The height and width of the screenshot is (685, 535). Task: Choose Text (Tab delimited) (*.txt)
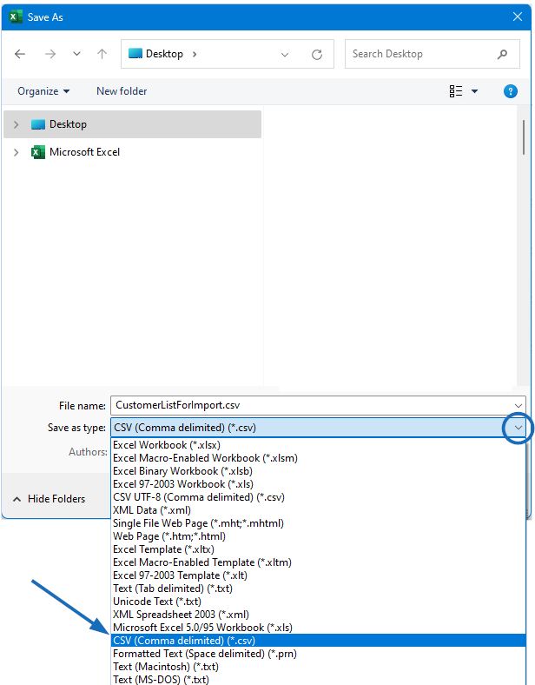(318, 589)
